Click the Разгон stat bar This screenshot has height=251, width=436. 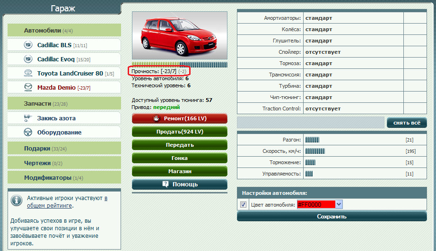pyautogui.click(x=312, y=140)
